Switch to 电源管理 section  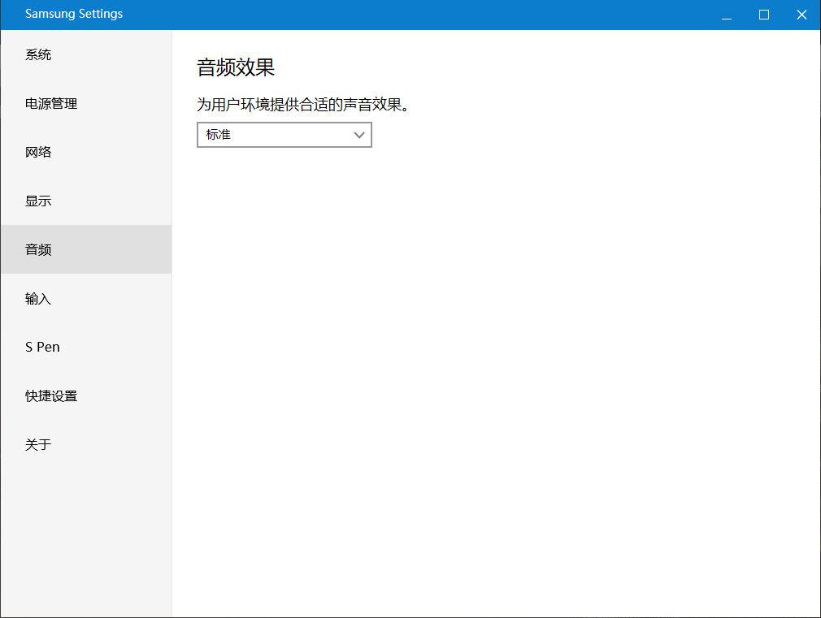point(50,103)
